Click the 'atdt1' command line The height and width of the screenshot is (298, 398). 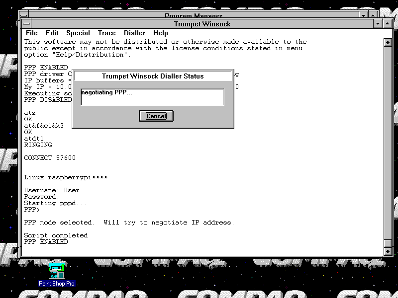(34, 139)
